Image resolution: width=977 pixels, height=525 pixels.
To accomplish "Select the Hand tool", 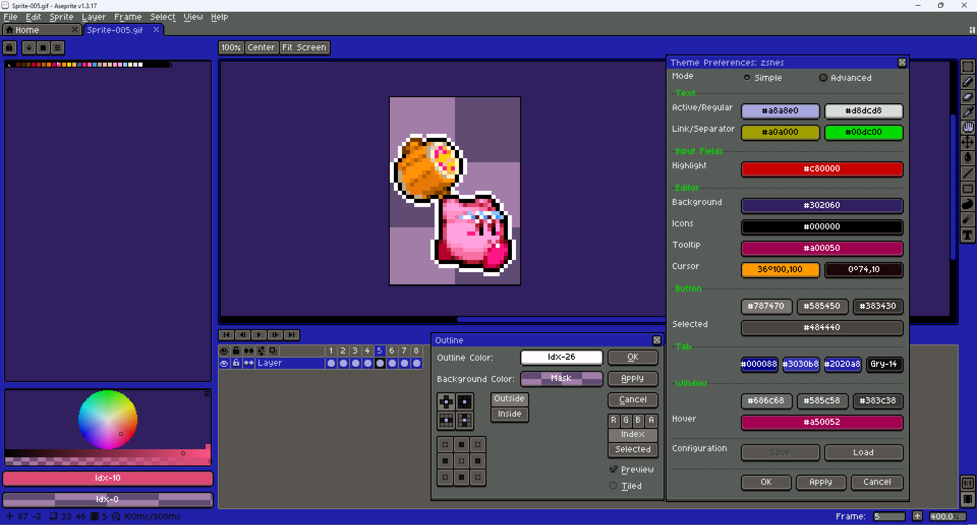I will [x=967, y=128].
